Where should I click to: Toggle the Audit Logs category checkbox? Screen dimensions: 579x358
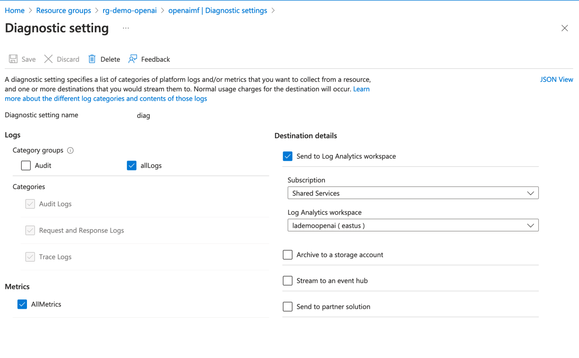30,204
